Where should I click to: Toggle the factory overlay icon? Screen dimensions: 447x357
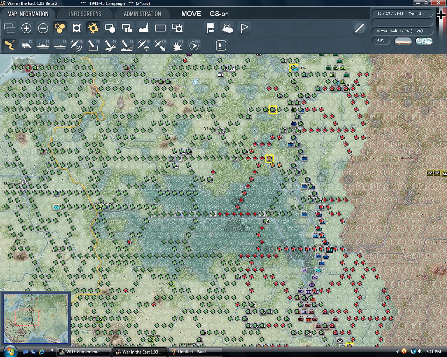144,28
